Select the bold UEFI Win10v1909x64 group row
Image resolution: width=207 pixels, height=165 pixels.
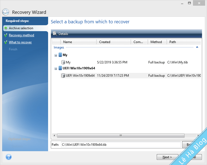click(79, 68)
